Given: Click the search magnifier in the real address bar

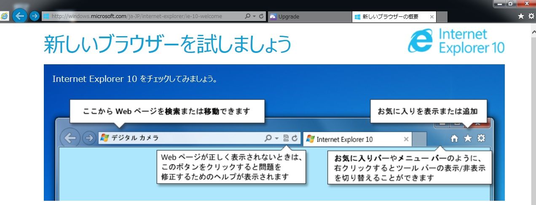Looking at the screenshot, I should point(248,16).
